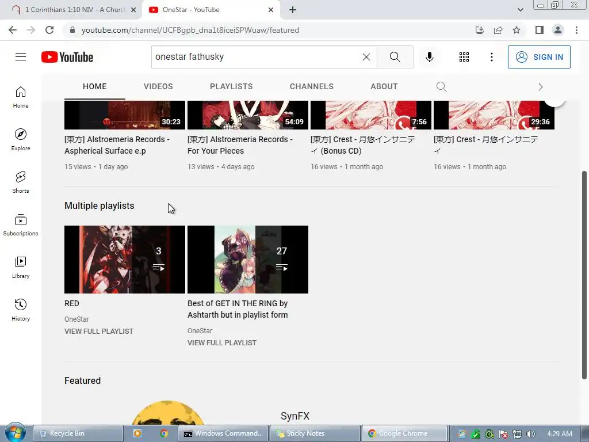The height and width of the screenshot is (442, 589).
Task: Play the 29:36 video thumbnail
Action: coord(494,115)
